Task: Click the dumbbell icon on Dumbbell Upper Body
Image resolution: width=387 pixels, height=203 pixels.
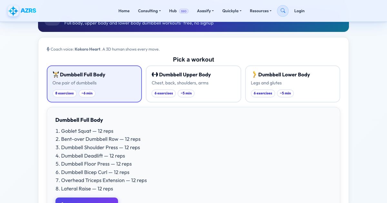Action: click(155, 74)
